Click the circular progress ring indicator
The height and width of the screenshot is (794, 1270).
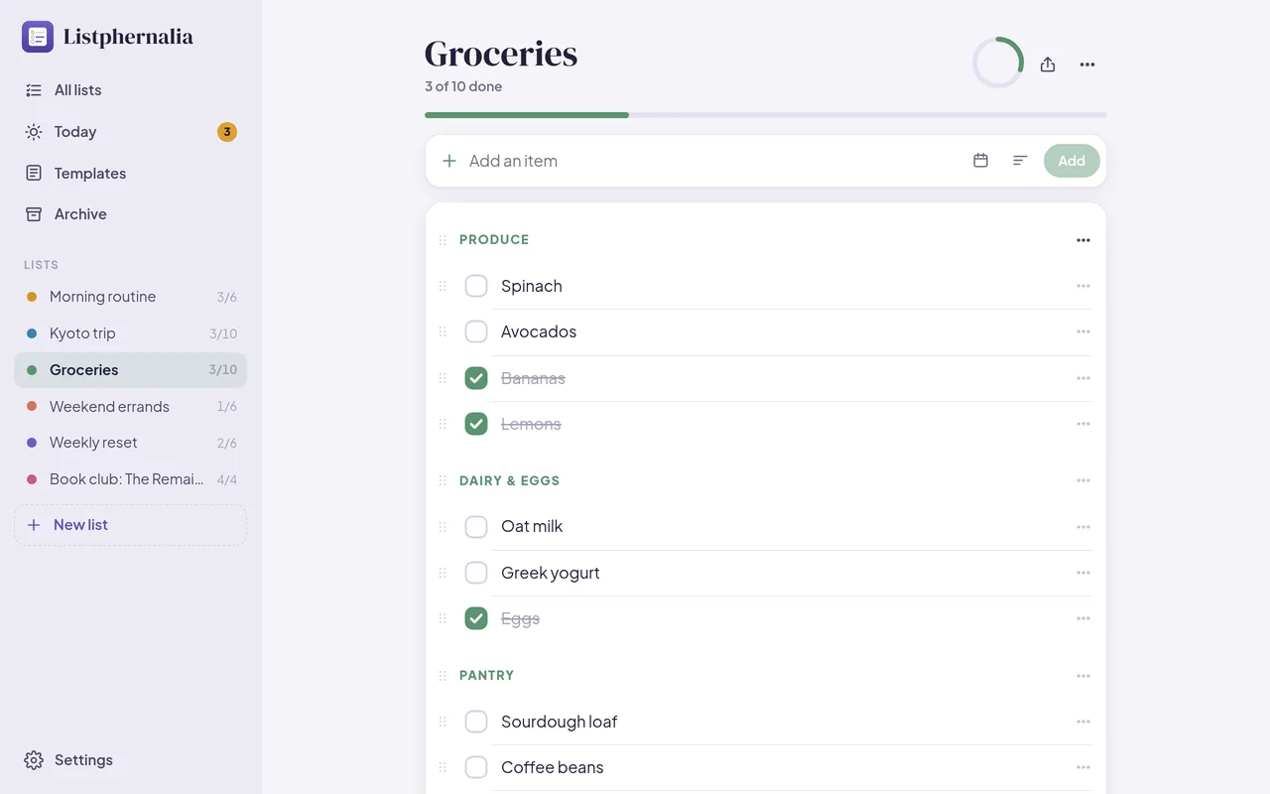998,63
